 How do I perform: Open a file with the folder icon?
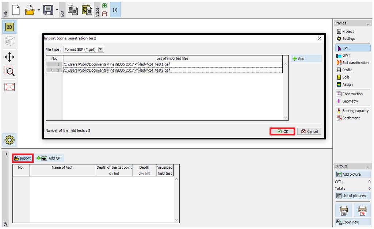(x=30, y=10)
